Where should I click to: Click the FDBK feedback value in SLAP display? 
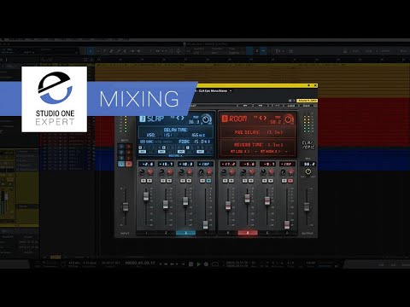tap(202, 142)
